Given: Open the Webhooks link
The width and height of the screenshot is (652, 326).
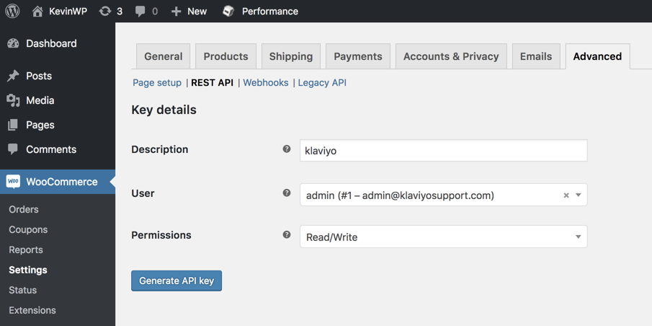Looking at the screenshot, I should (265, 83).
